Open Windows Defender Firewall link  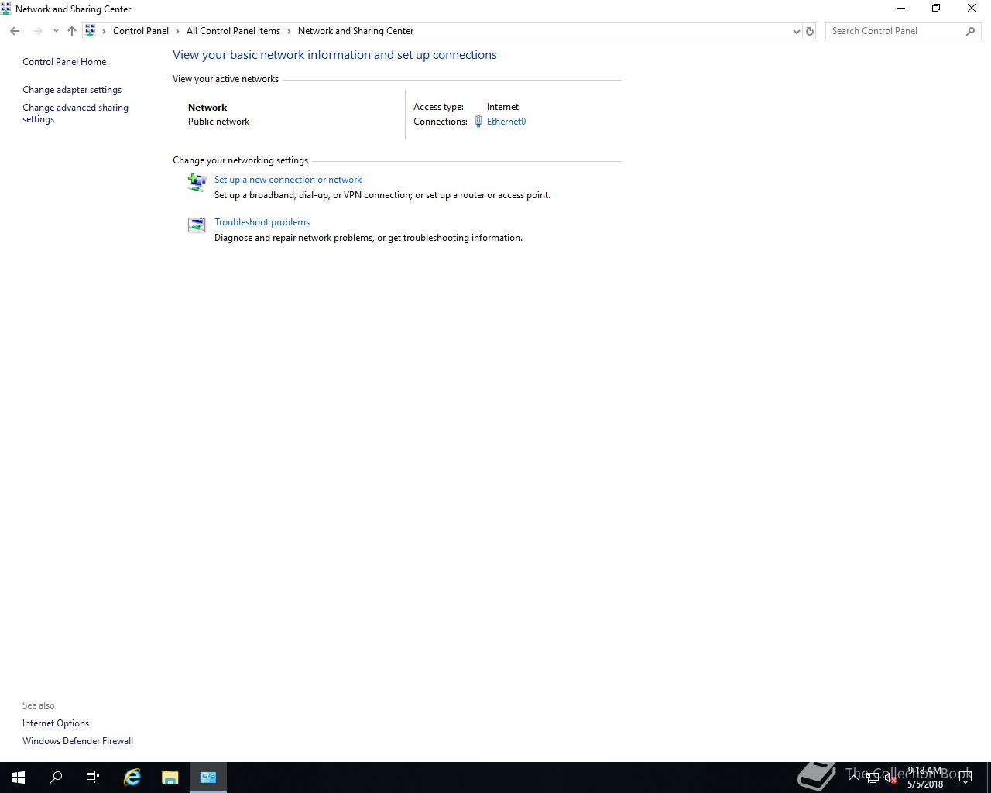click(77, 741)
